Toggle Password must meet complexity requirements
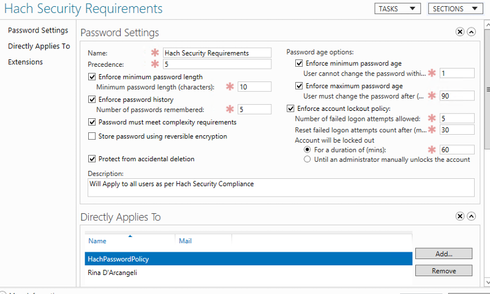Screen dimensions: 490x294 pyautogui.click(x=92, y=122)
